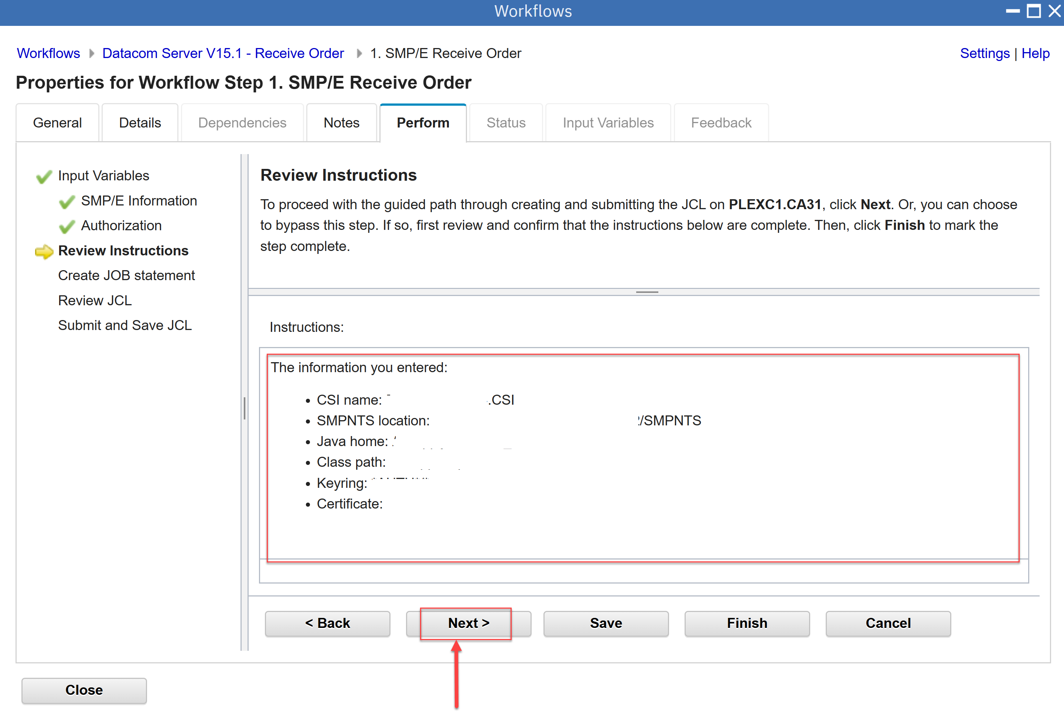Select Create JOB statement step
The height and width of the screenshot is (714, 1064).
[126, 275]
